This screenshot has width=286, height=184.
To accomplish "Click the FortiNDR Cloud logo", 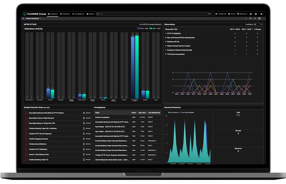I will (34, 14).
